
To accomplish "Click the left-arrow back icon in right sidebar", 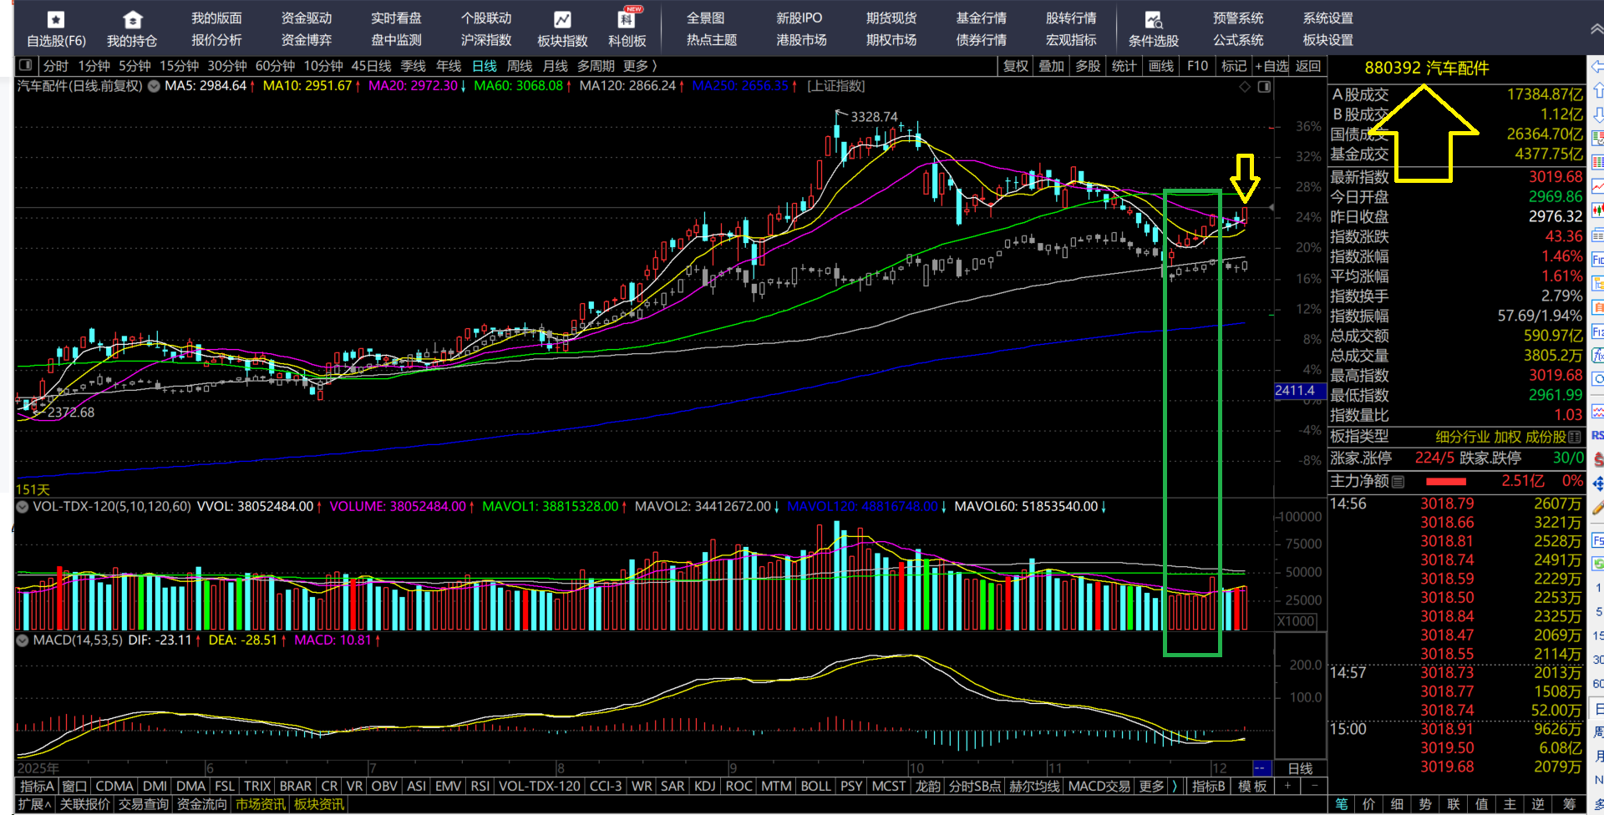I will pos(1596,66).
